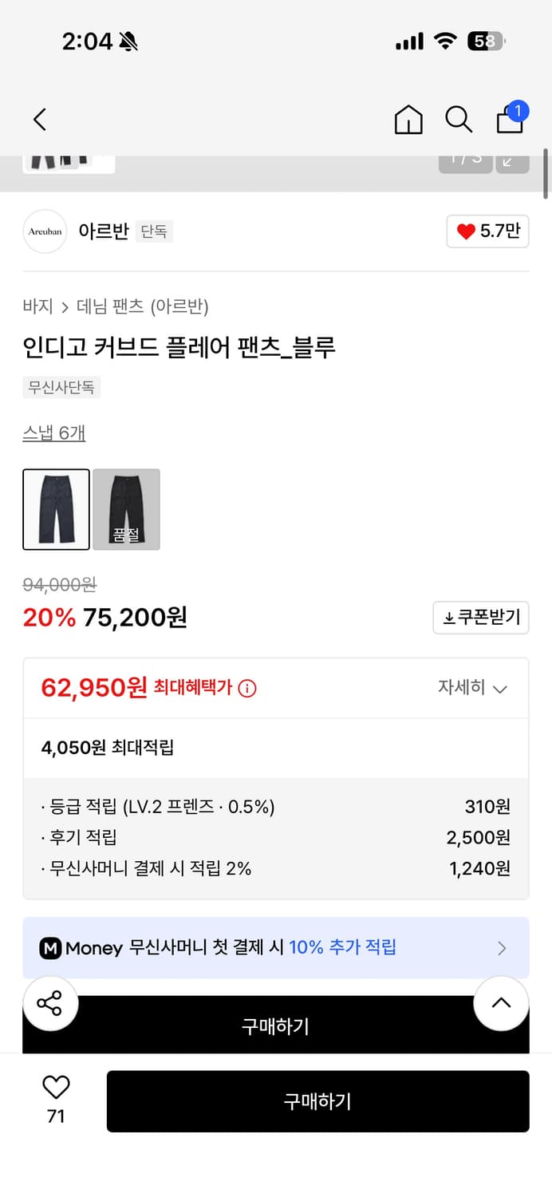Open the shopping cart with 1 item
This screenshot has width=552, height=1197.
point(509,120)
